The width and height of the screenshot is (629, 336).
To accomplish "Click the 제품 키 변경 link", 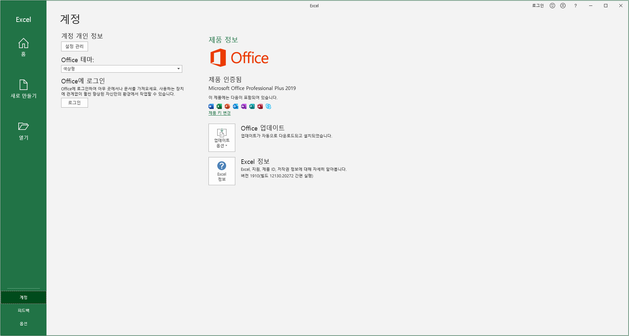I will pyautogui.click(x=219, y=113).
